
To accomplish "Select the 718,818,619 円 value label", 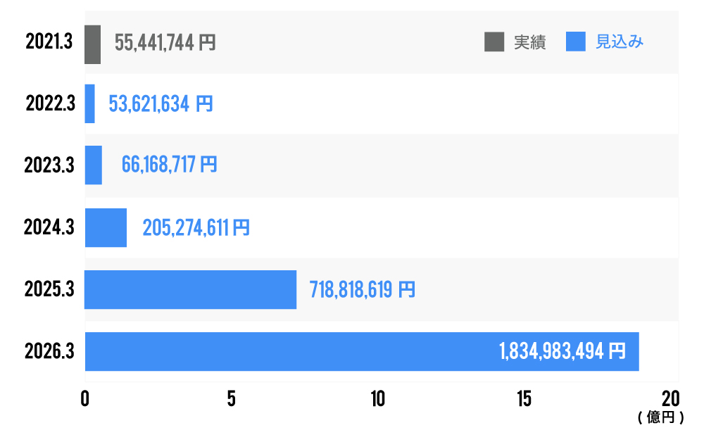I will click(362, 289).
